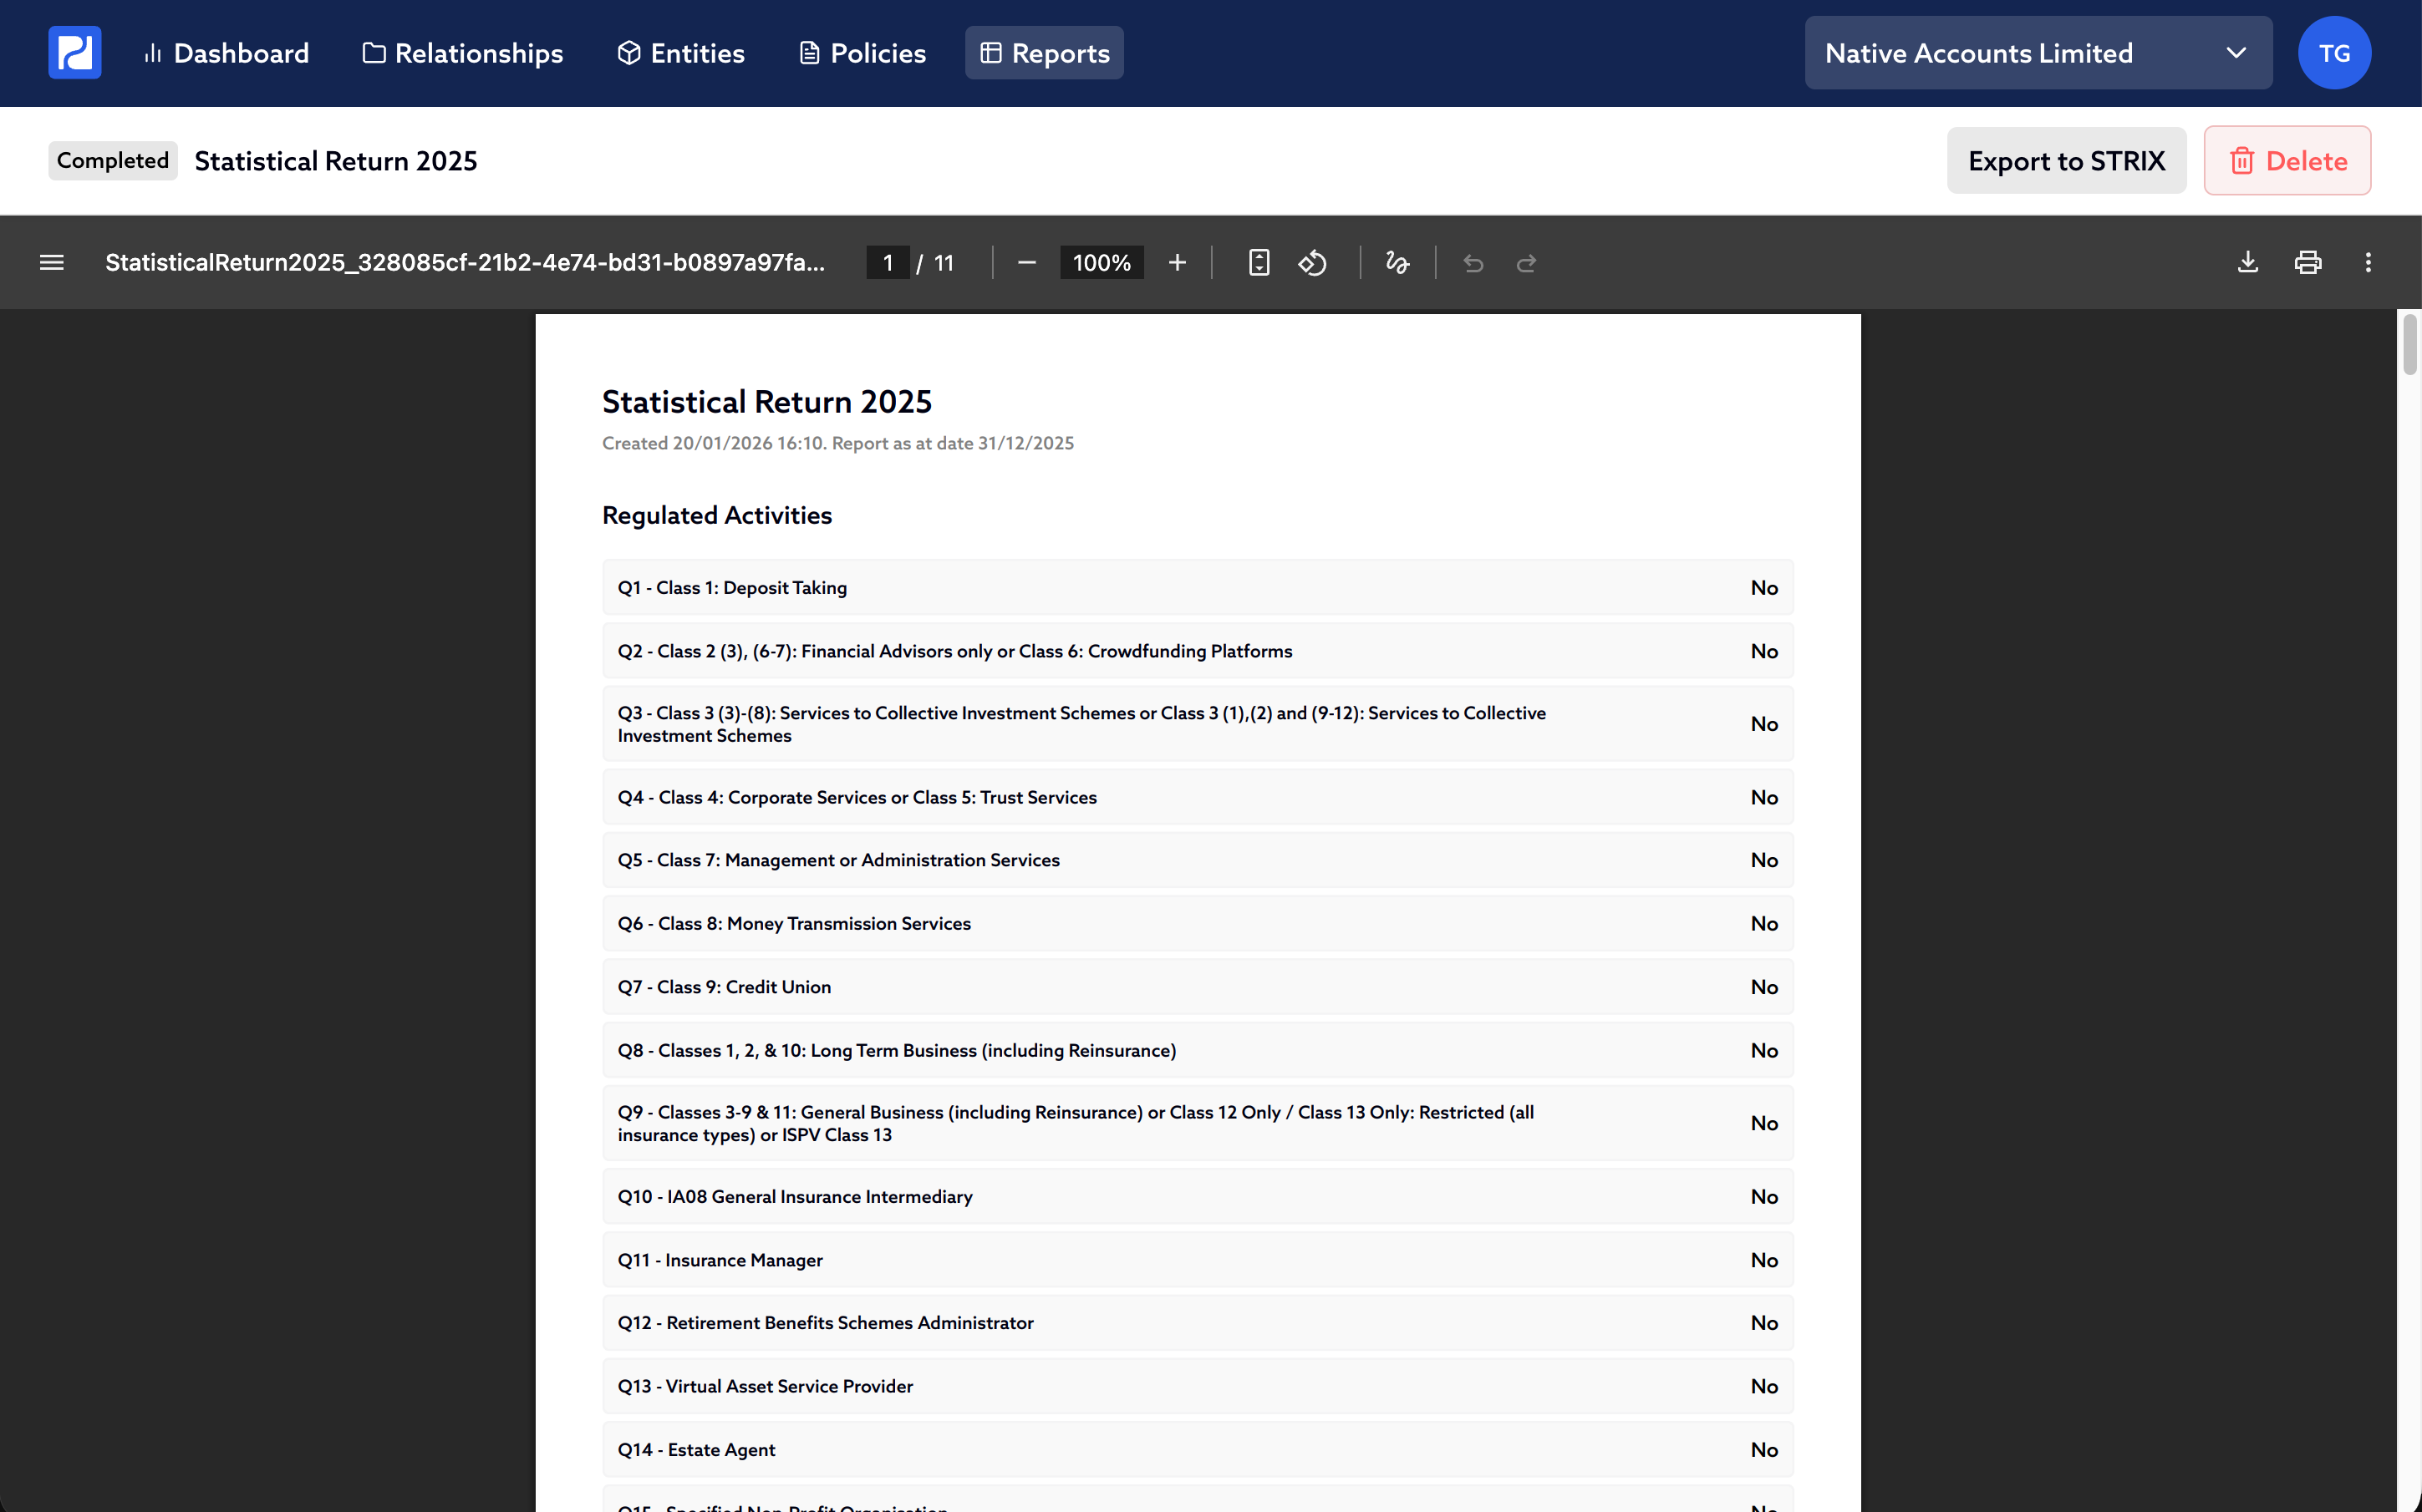The image size is (2422, 1512).
Task: Open the Native Accounts Limited dropdown
Action: click(2037, 53)
